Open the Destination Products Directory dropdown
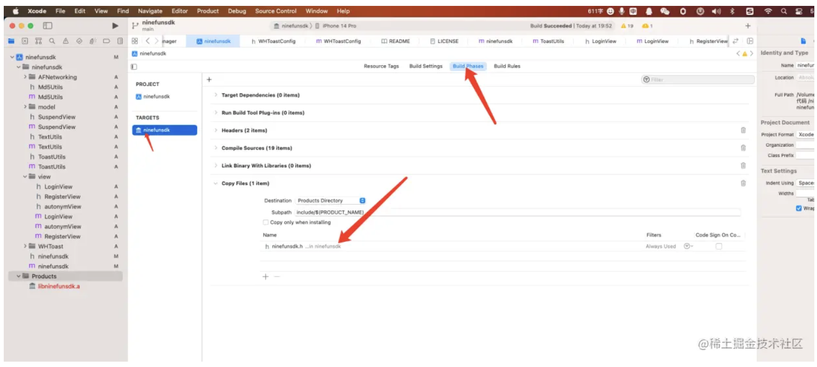 click(331, 201)
